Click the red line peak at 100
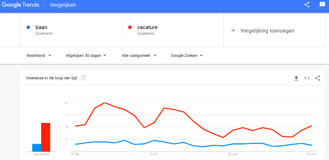329x160 pixels. (x=104, y=103)
